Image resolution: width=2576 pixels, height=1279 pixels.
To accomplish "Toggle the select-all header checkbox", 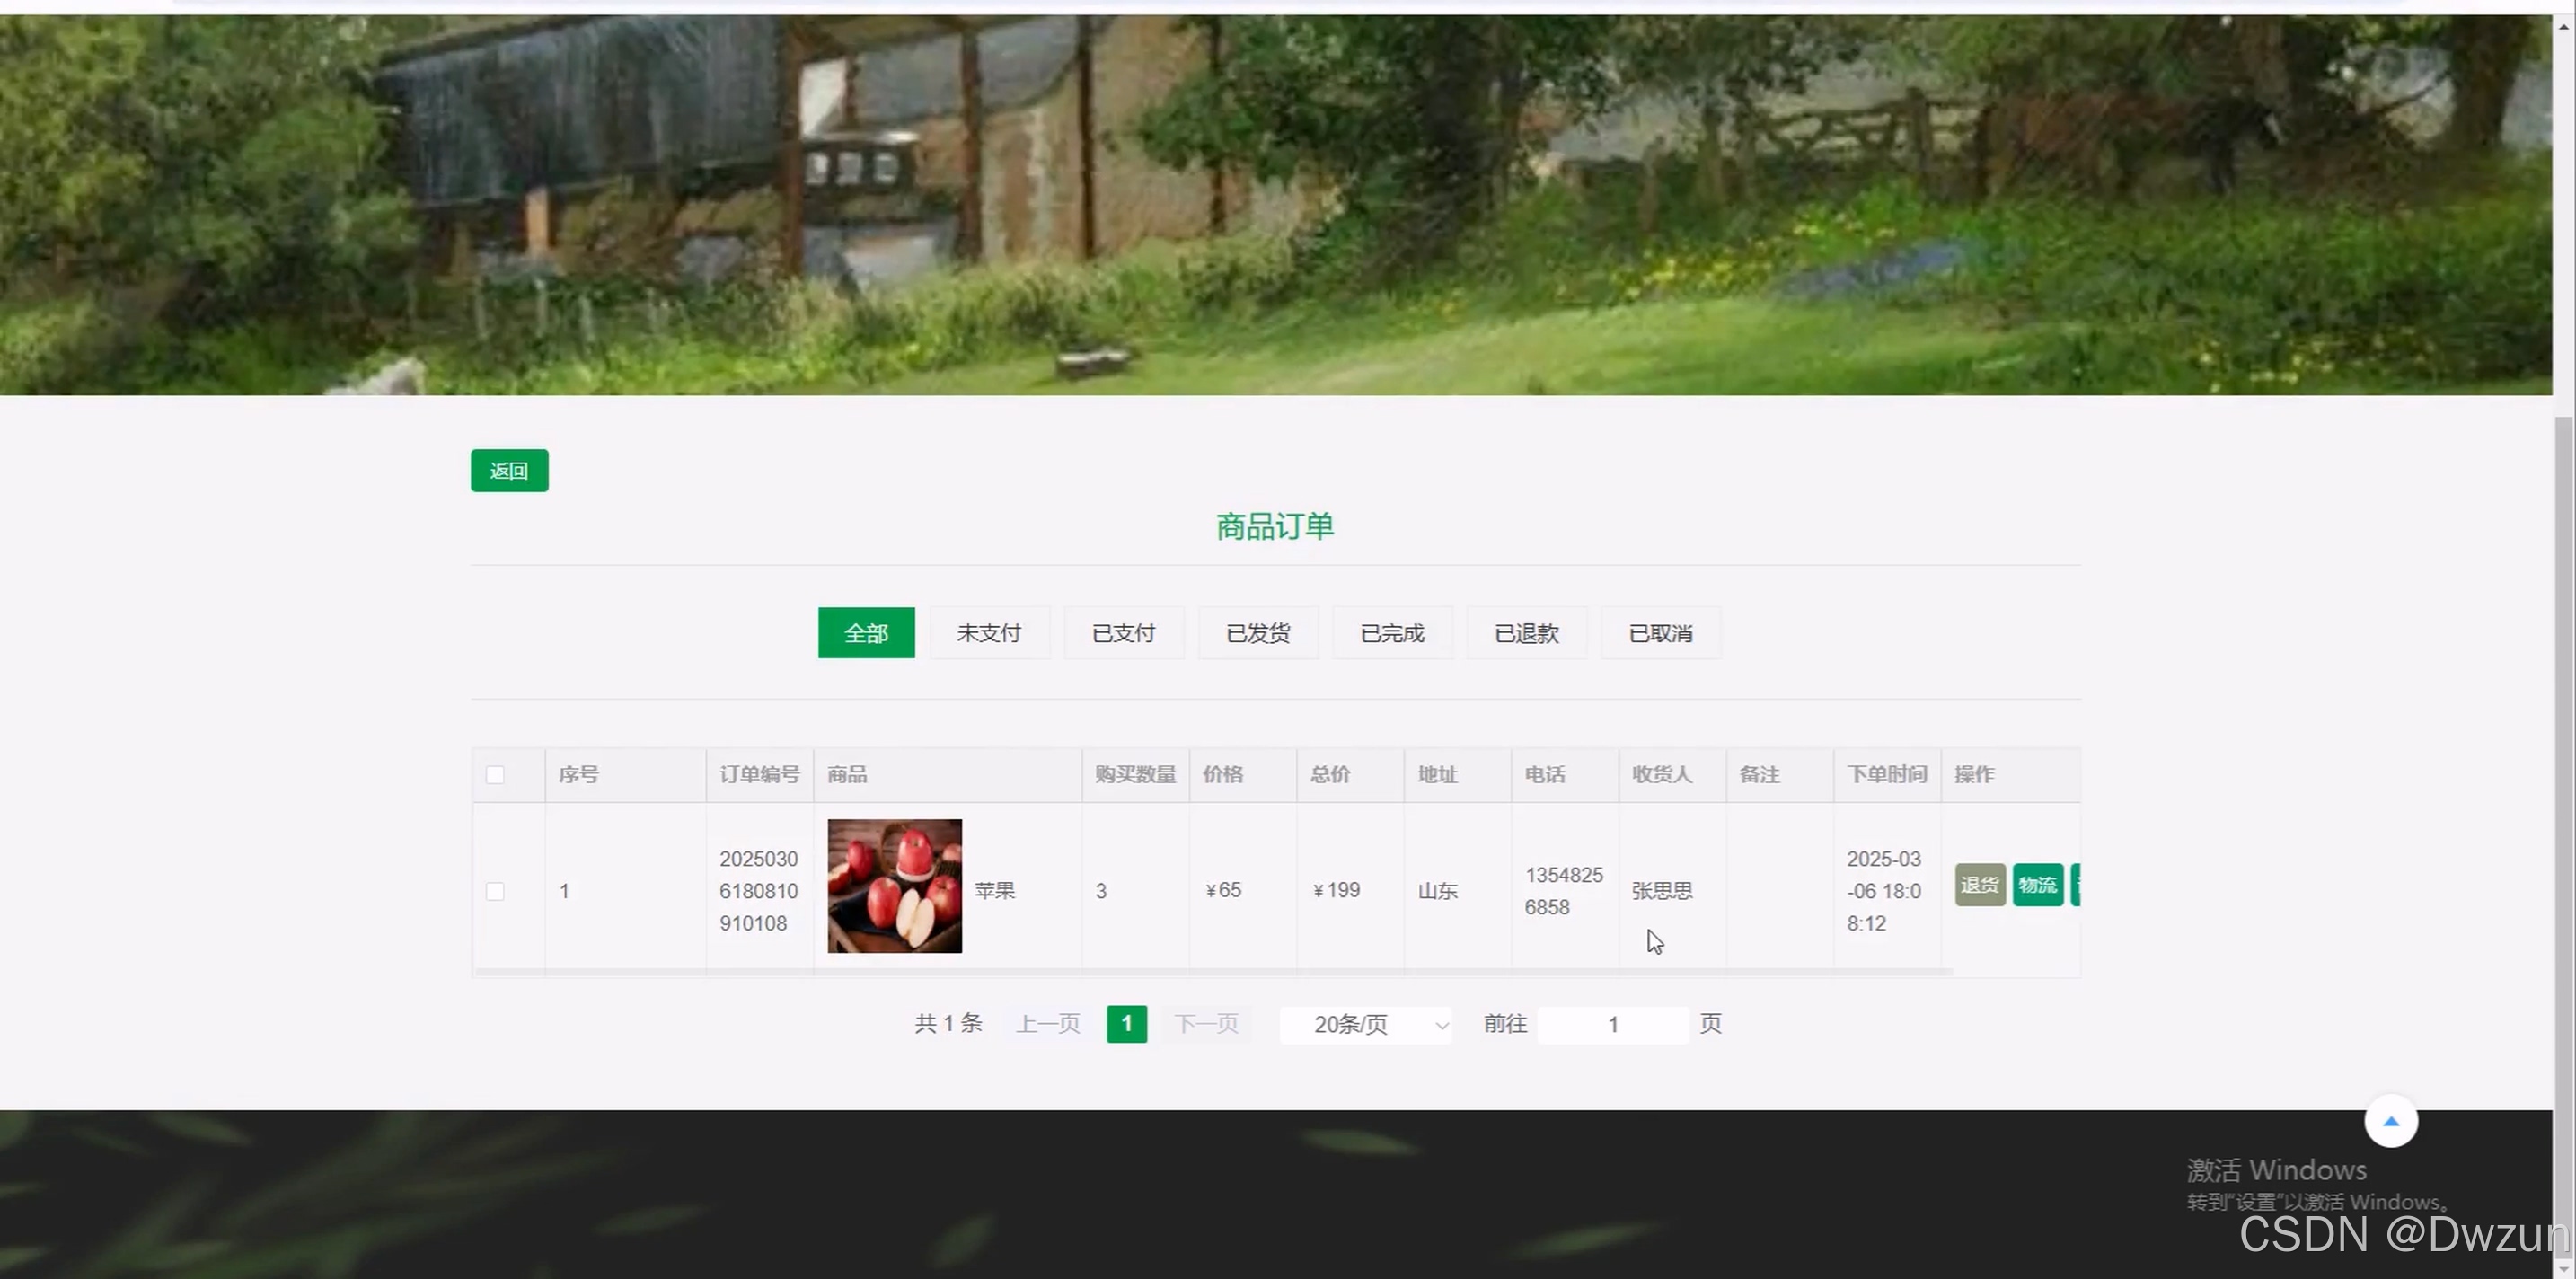I will point(495,775).
